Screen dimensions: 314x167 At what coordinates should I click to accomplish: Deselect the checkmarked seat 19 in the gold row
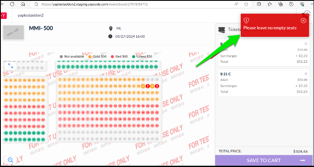pyautogui.click(x=143, y=86)
